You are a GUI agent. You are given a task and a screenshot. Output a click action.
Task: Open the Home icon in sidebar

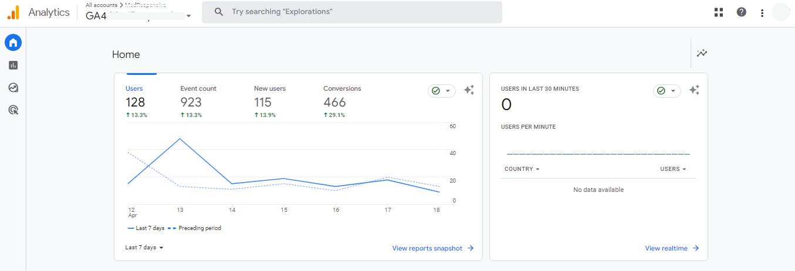click(x=13, y=43)
